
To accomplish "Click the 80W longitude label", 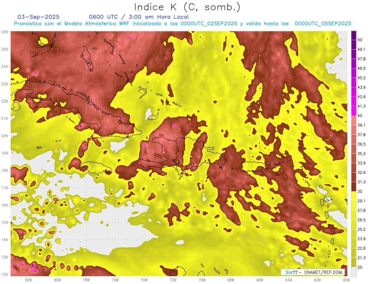I will pos(57,280).
